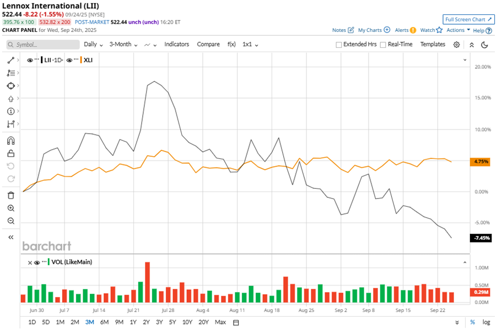Image resolution: width=497 pixels, height=330 pixels.
Task: Open Full Screen Chart
Action: click(x=468, y=19)
